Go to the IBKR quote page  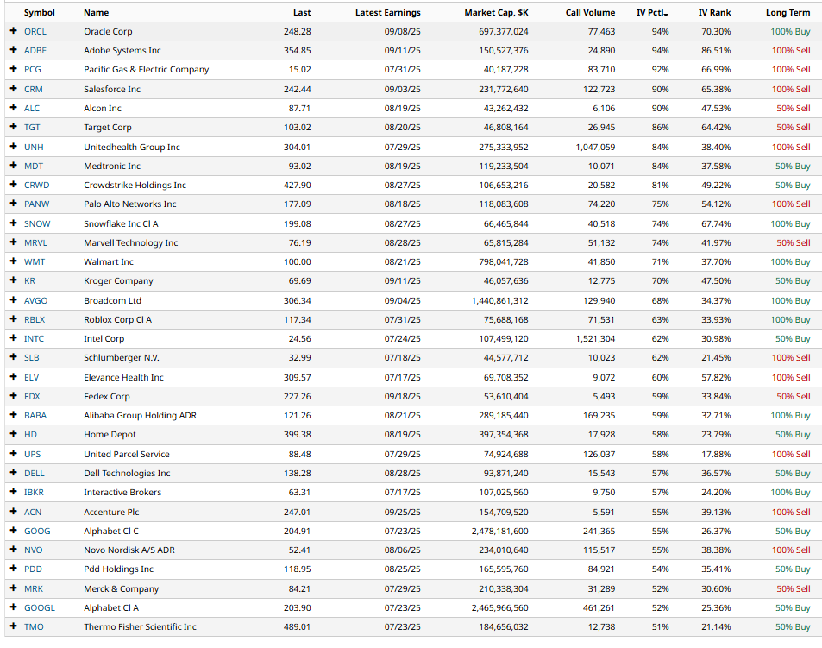35,493
